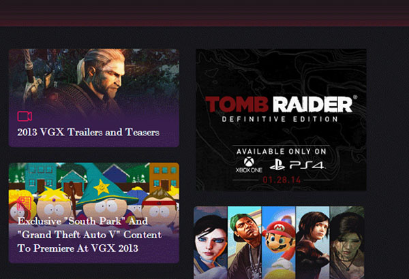The width and height of the screenshot is (409, 279).
Task: Select the Ellie Last of Us thumbnail
Action: (x=313, y=242)
